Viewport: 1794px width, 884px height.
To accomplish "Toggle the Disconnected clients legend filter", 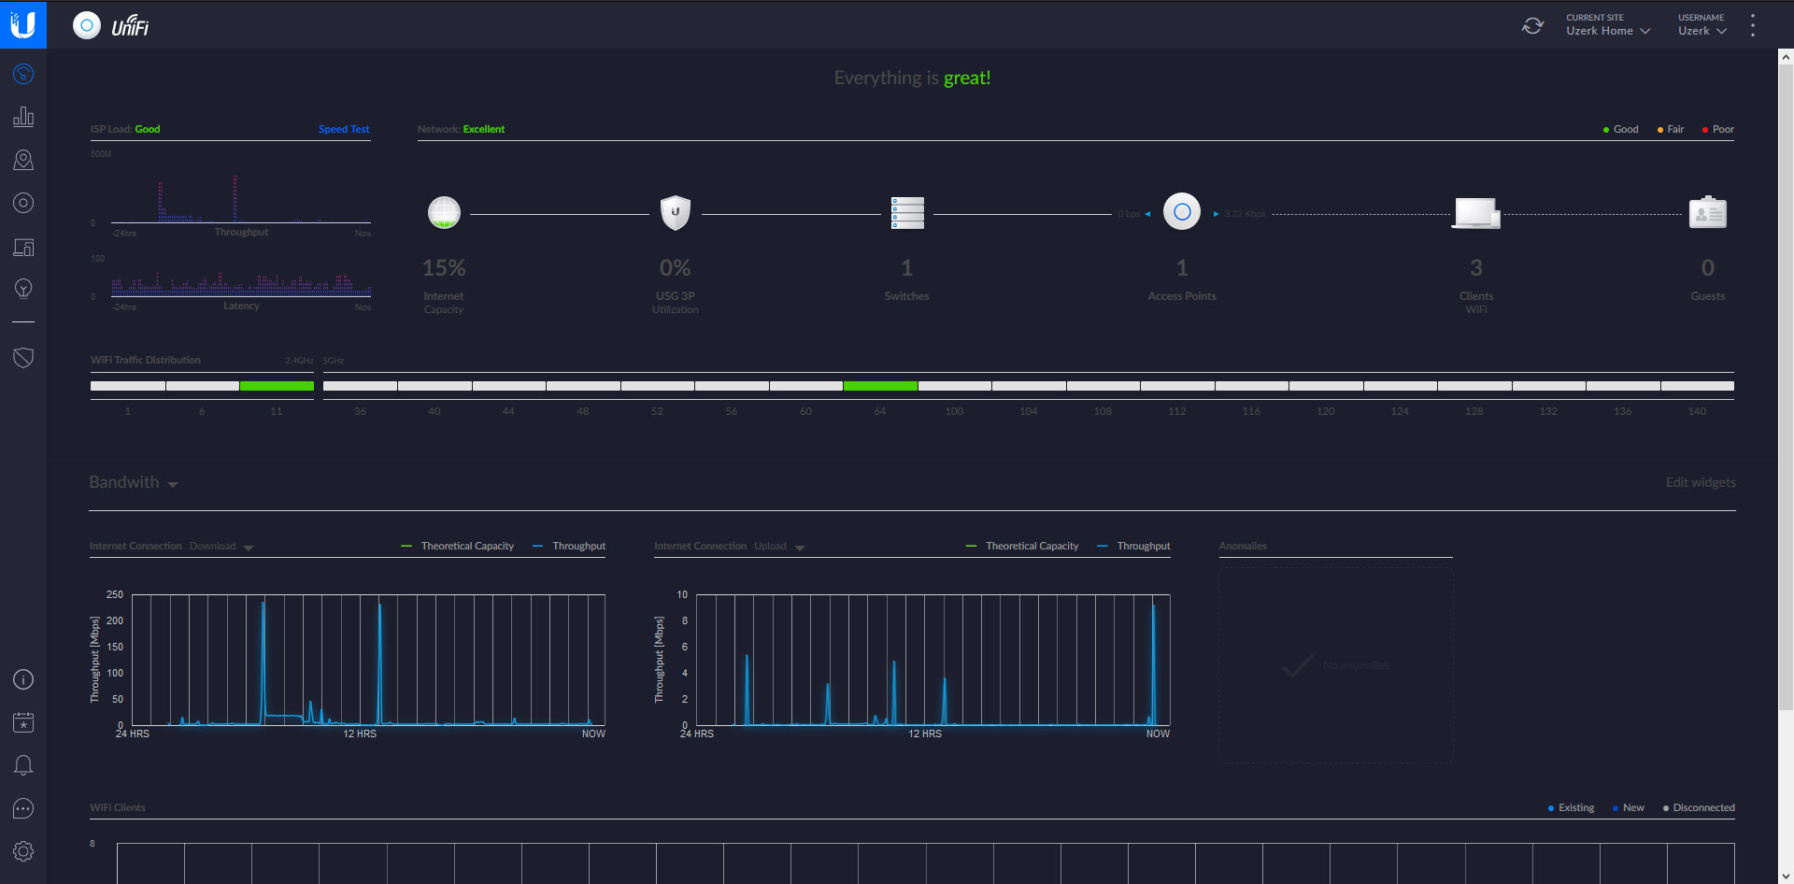I will pyautogui.click(x=1698, y=807).
